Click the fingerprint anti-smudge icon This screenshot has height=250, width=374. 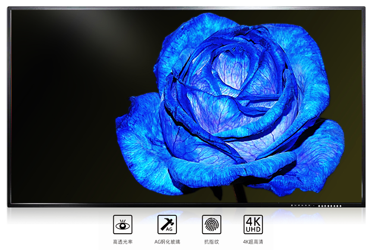[211, 225]
